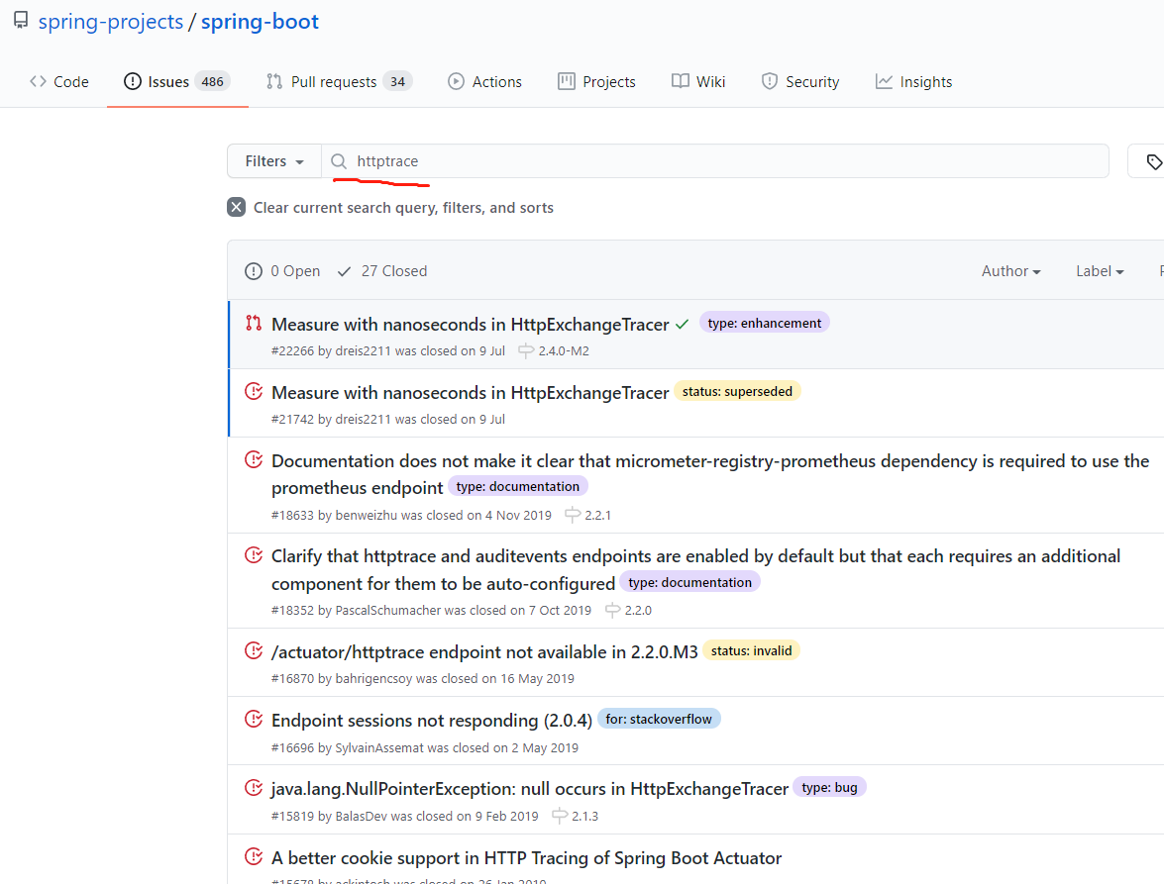
Task: Click the clear query X icon
Action: (236, 208)
